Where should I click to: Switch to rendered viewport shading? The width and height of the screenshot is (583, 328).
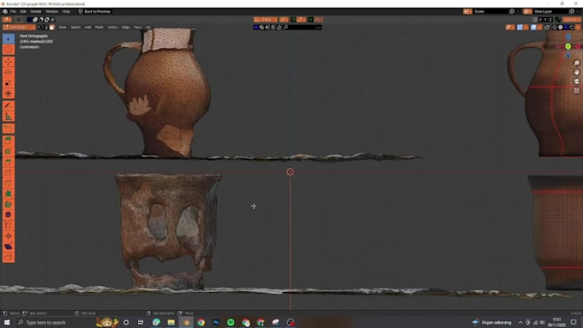click(x=572, y=27)
